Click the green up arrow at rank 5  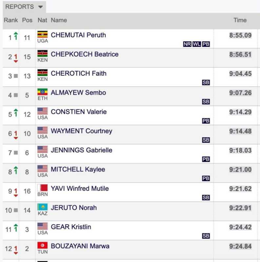pyautogui.click(x=16, y=112)
